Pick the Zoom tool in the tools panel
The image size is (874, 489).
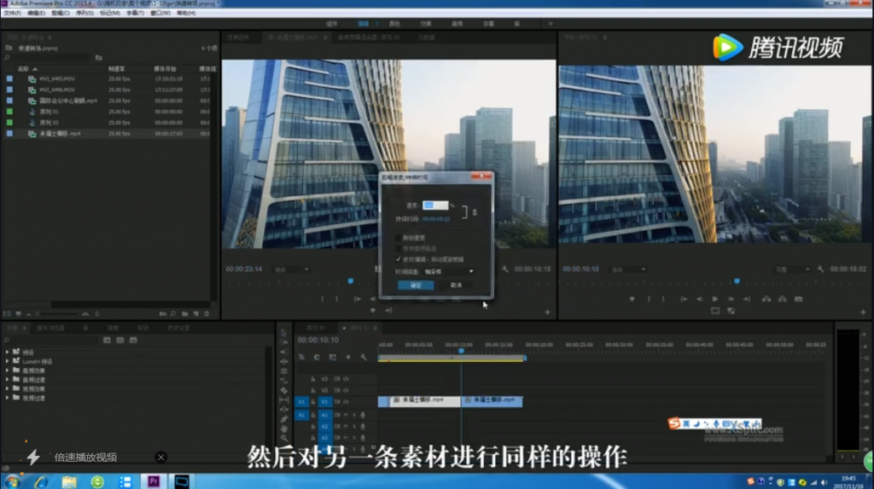point(284,439)
